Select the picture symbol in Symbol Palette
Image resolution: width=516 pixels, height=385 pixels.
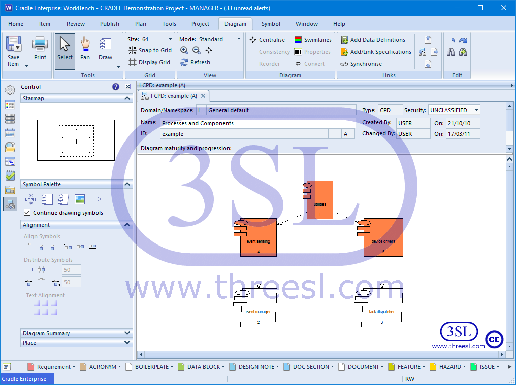[x=80, y=199]
